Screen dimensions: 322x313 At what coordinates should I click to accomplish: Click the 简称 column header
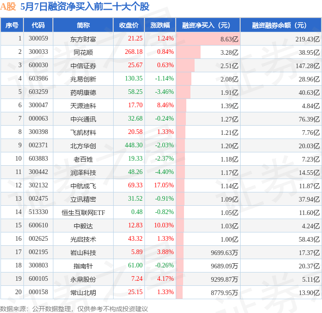(83, 25)
